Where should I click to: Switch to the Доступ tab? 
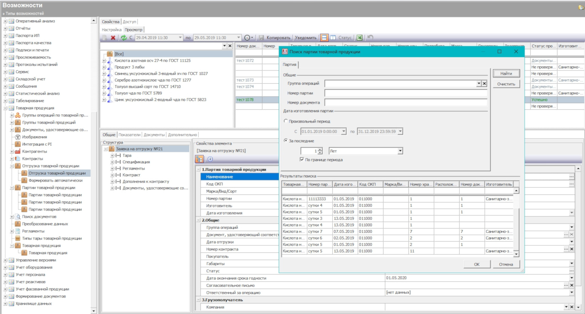(129, 22)
